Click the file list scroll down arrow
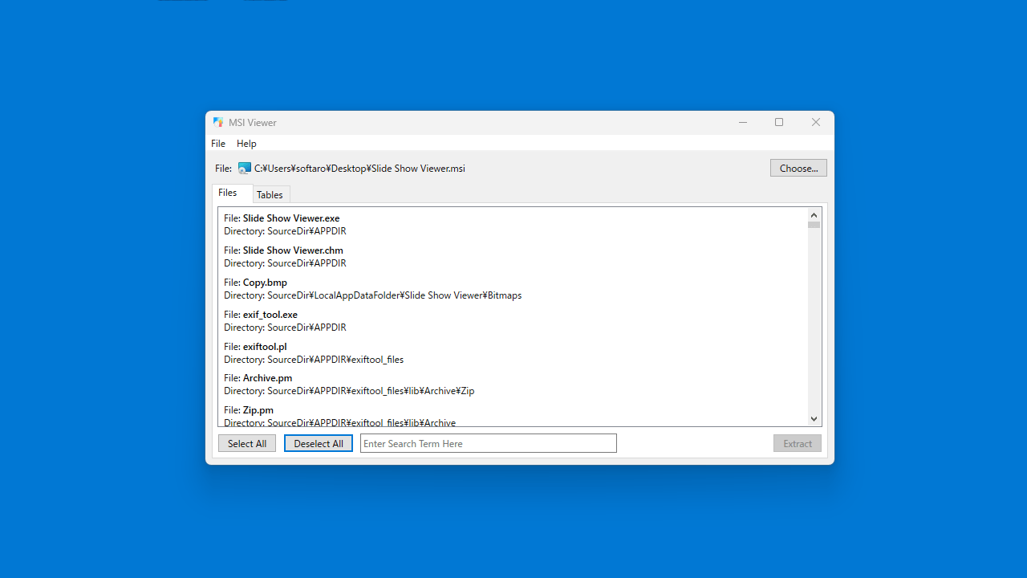The height and width of the screenshot is (578, 1027). click(x=814, y=419)
